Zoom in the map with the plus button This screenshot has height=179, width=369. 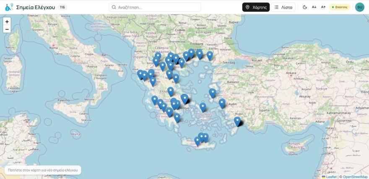(7, 22)
